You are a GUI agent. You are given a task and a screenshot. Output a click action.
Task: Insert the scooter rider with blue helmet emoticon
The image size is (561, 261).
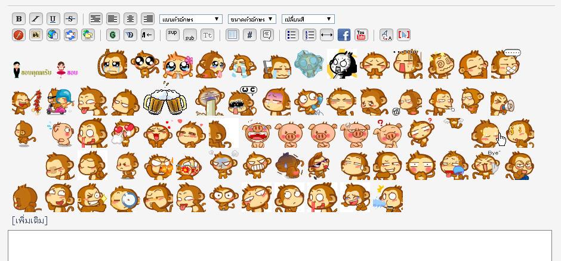click(x=60, y=101)
